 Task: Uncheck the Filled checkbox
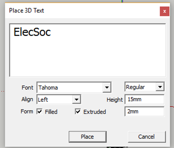coord(39,111)
